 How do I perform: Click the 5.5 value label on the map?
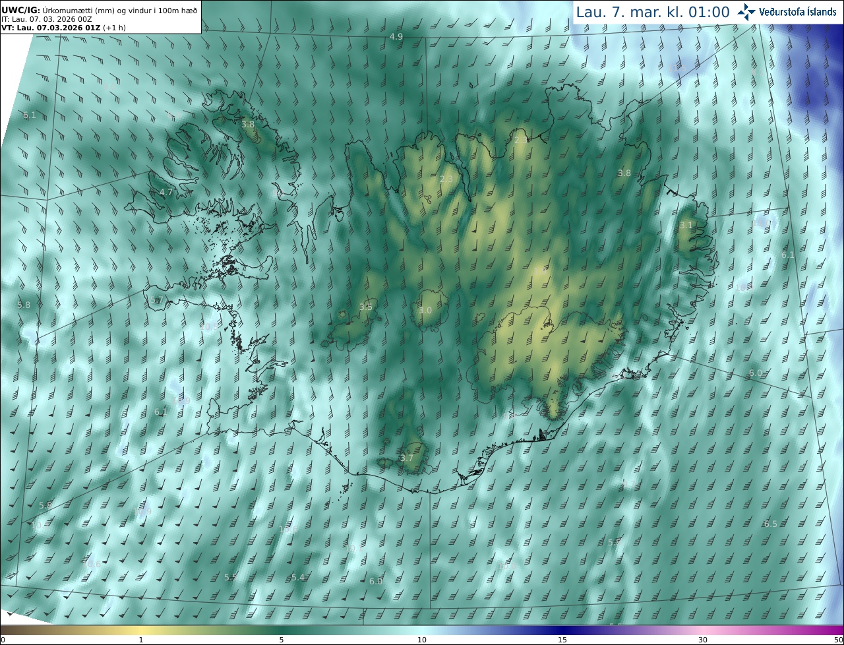click(231, 578)
